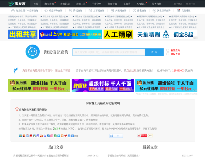Screen dimensions: 205x157
Task: Open the 其他工具 nav menu
Action: coord(81,4)
